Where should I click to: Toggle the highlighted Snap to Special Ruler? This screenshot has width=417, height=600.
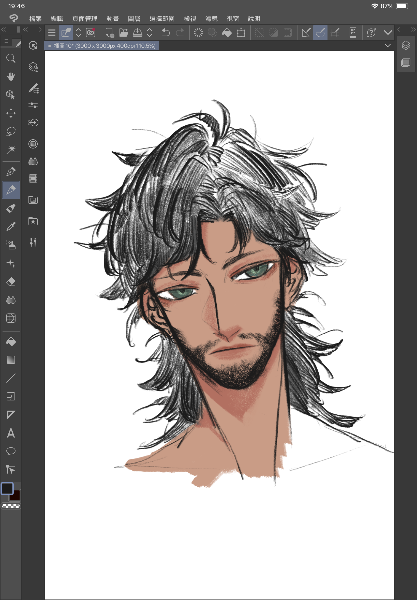[320, 33]
